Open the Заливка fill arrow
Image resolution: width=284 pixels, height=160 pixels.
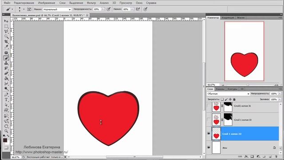[280, 100]
